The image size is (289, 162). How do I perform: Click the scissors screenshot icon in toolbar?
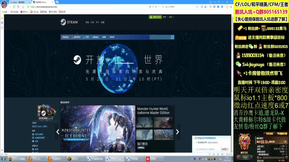coord(206,7)
